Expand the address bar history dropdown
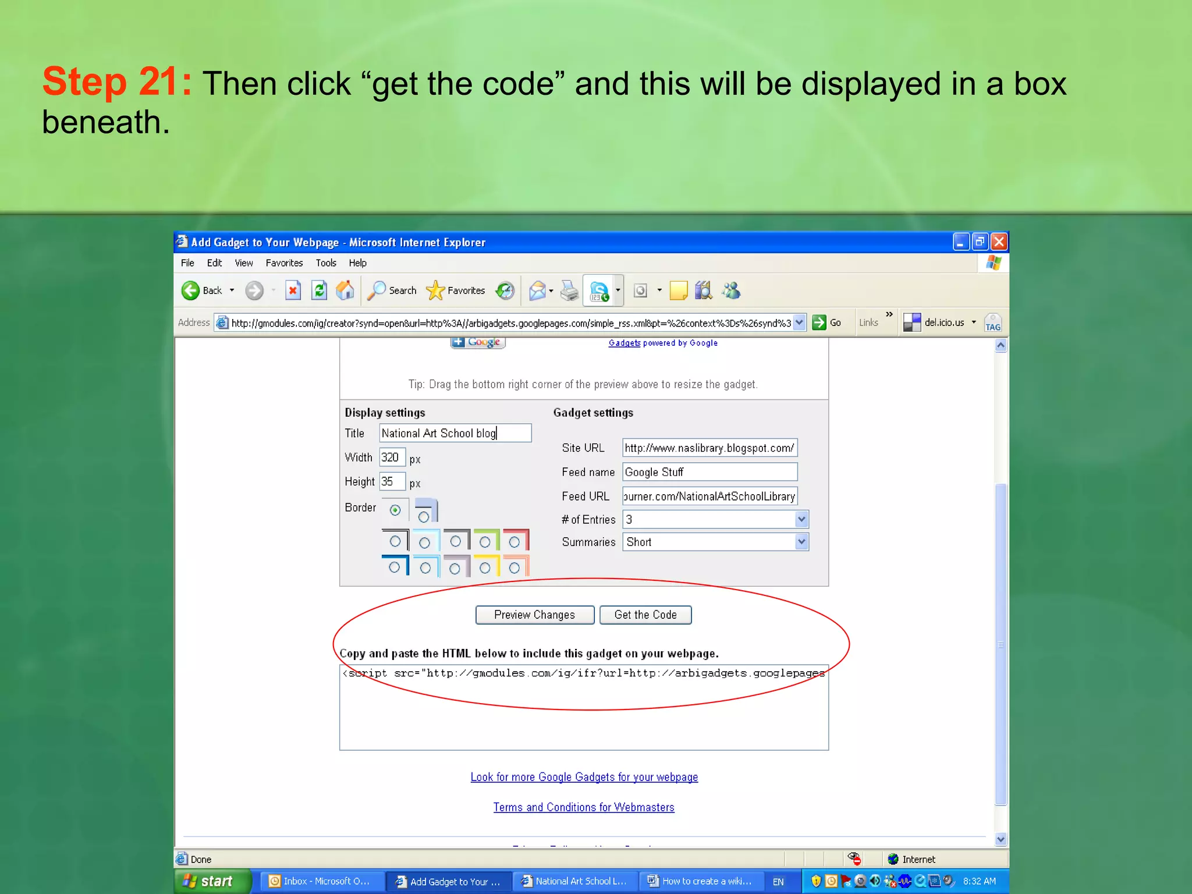The height and width of the screenshot is (894, 1192). coord(799,322)
